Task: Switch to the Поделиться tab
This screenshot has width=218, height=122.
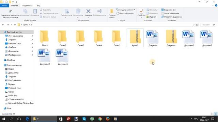Action: (27, 5)
